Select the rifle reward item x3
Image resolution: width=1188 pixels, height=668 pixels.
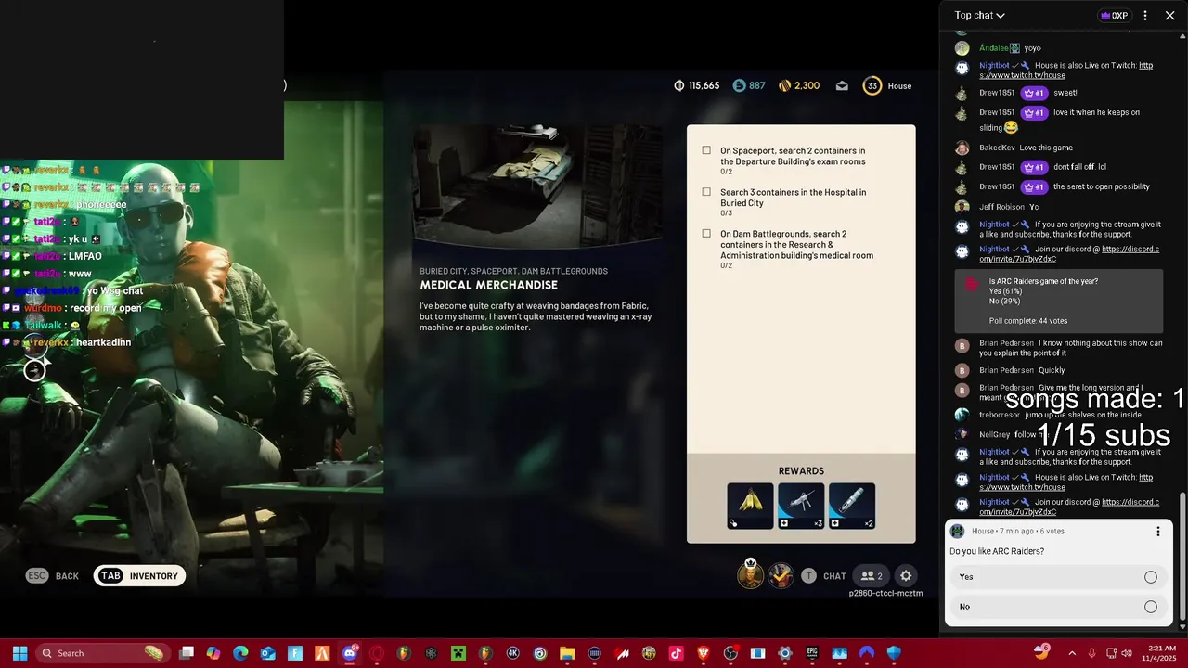pyautogui.click(x=801, y=506)
